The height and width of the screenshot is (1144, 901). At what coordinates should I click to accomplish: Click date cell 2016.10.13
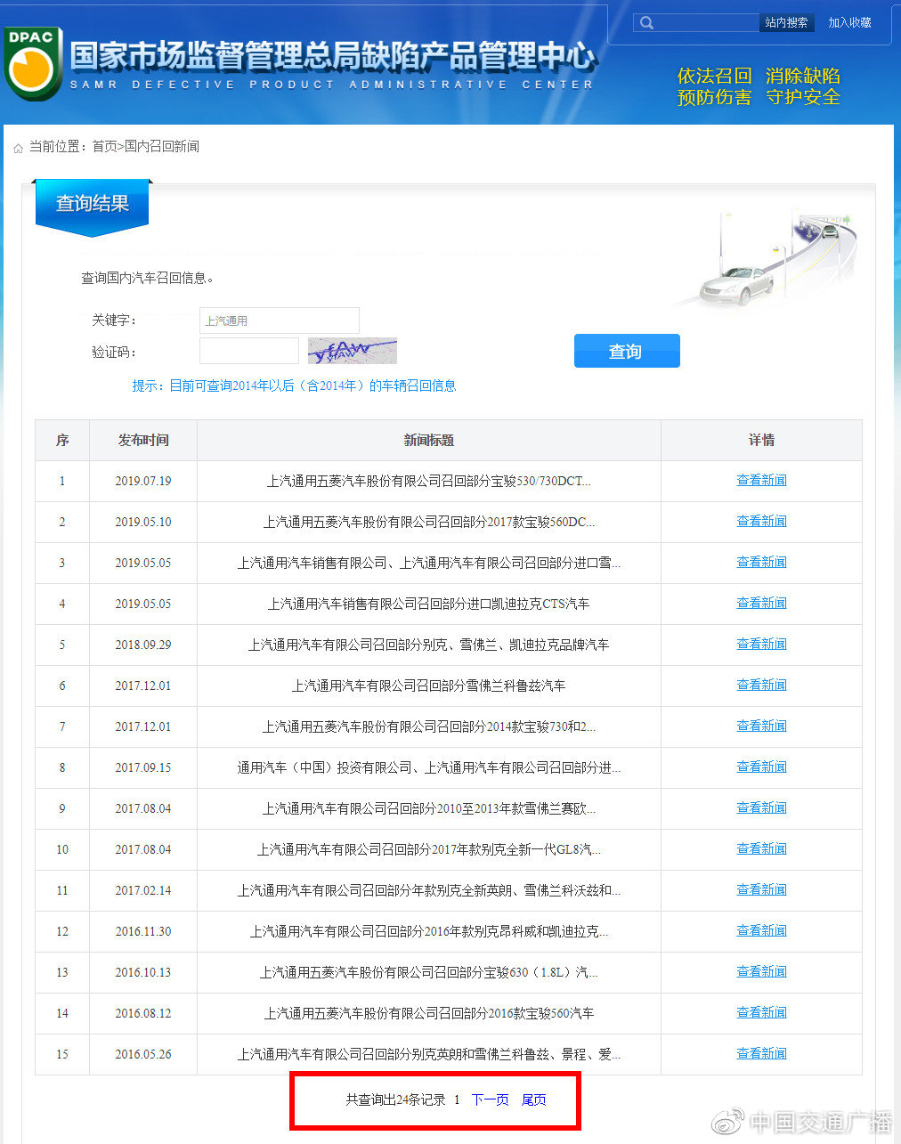143,972
